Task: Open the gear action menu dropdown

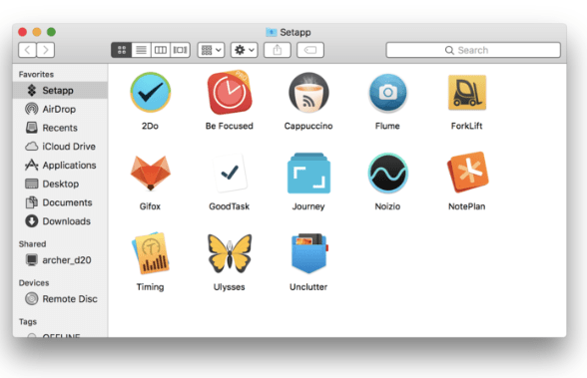Action: point(244,50)
